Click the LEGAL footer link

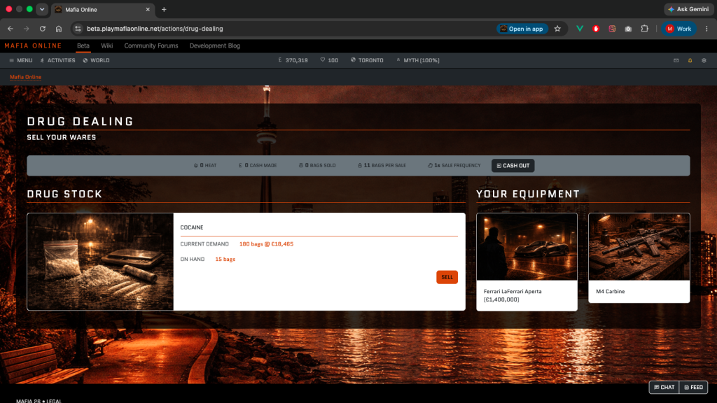(x=54, y=401)
